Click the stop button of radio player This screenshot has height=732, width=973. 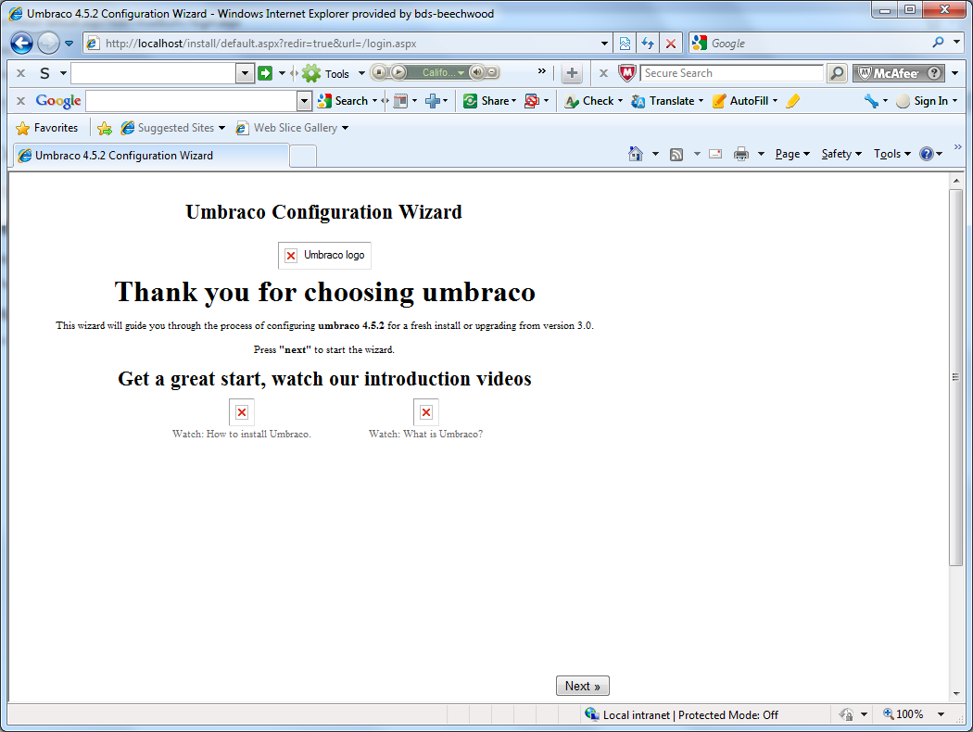378,72
